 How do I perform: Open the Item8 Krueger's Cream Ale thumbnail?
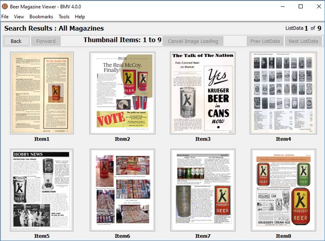(283, 190)
